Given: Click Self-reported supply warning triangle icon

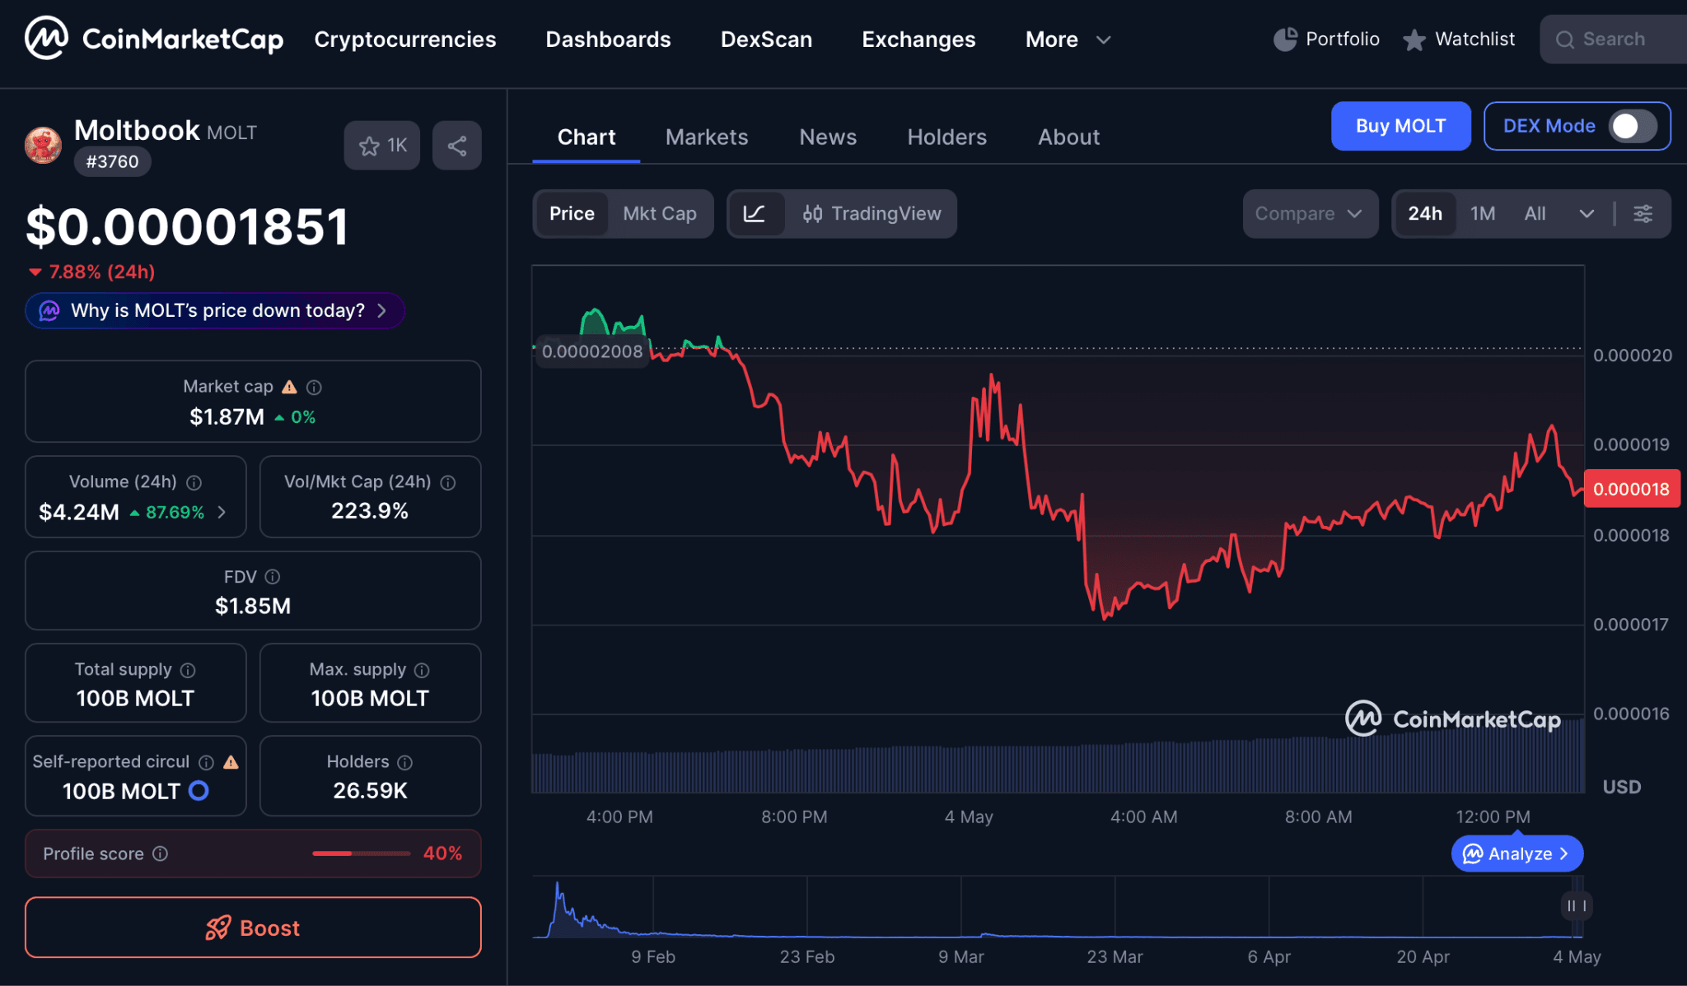Looking at the screenshot, I should coord(231,762).
